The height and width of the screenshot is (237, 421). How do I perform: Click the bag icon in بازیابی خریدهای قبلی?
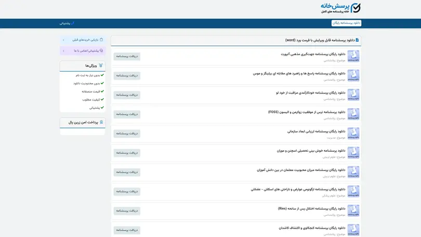point(101,39)
